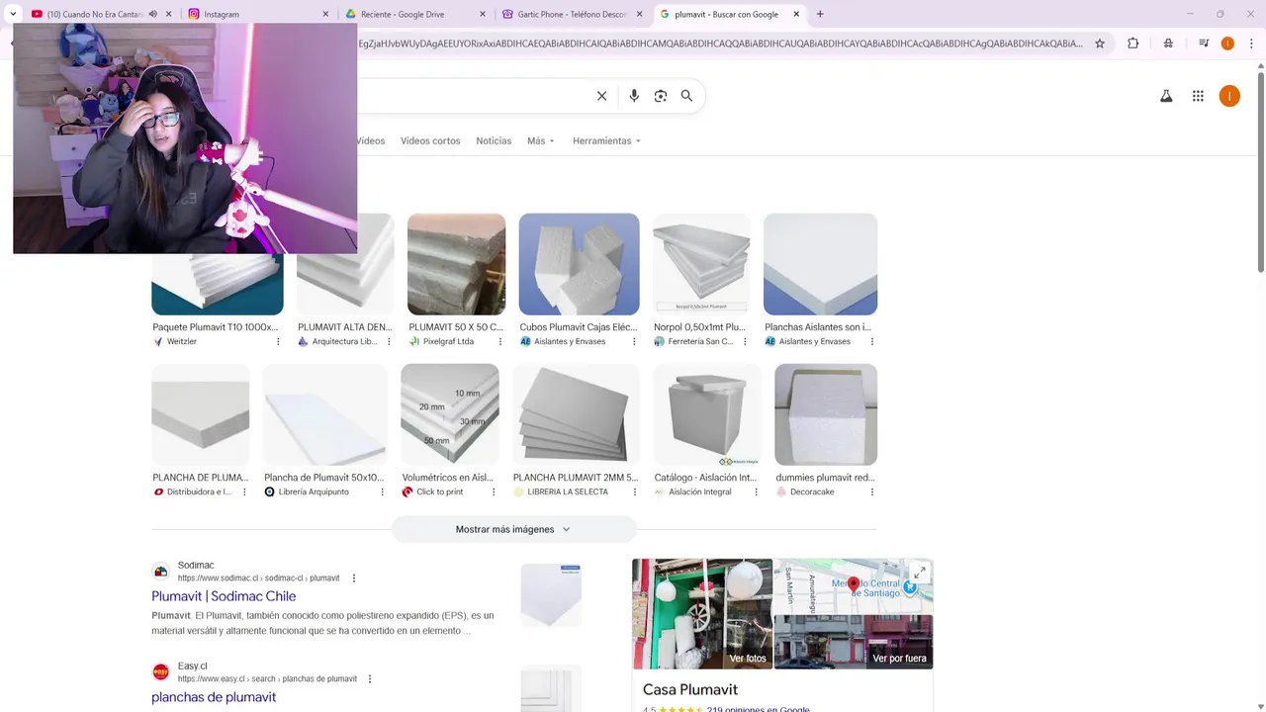Image resolution: width=1266 pixels, height=712 pixels.
Task: Close the Google Drive tab
Action: tap(483, 14)
